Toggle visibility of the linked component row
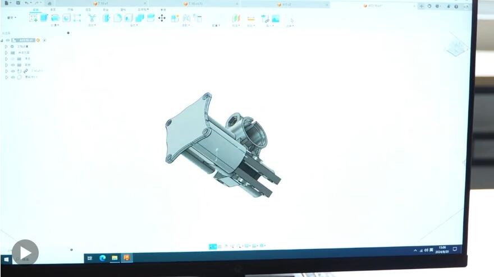The image size is (494, 277). coord(12,71)
